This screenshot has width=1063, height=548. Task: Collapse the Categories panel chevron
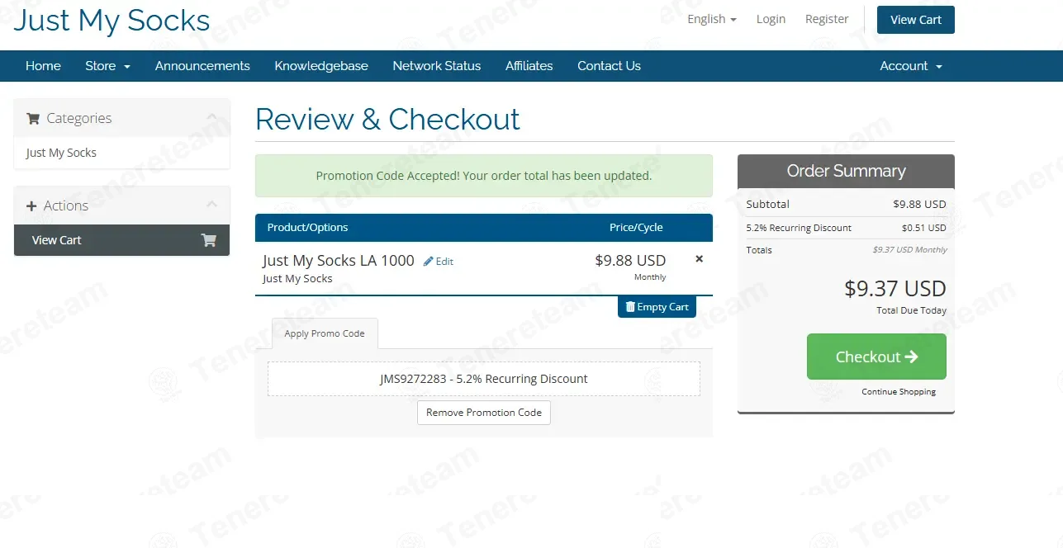(212, 117)
